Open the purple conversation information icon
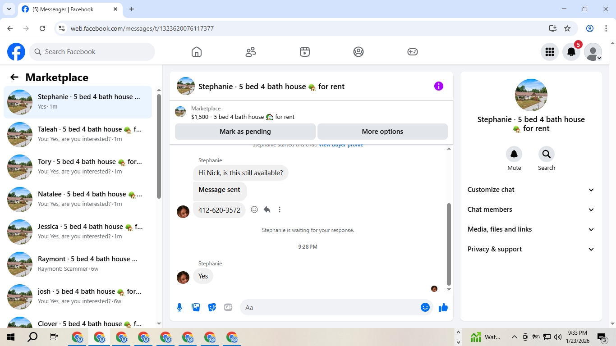 point(439,86)
